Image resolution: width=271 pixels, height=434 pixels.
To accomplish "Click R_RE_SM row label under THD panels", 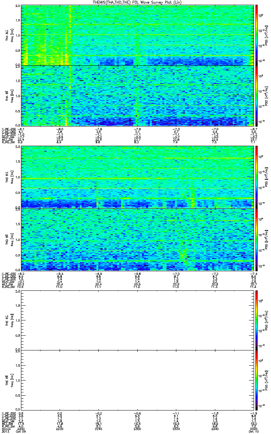I will pyautogui.click(x=8, y=287).
